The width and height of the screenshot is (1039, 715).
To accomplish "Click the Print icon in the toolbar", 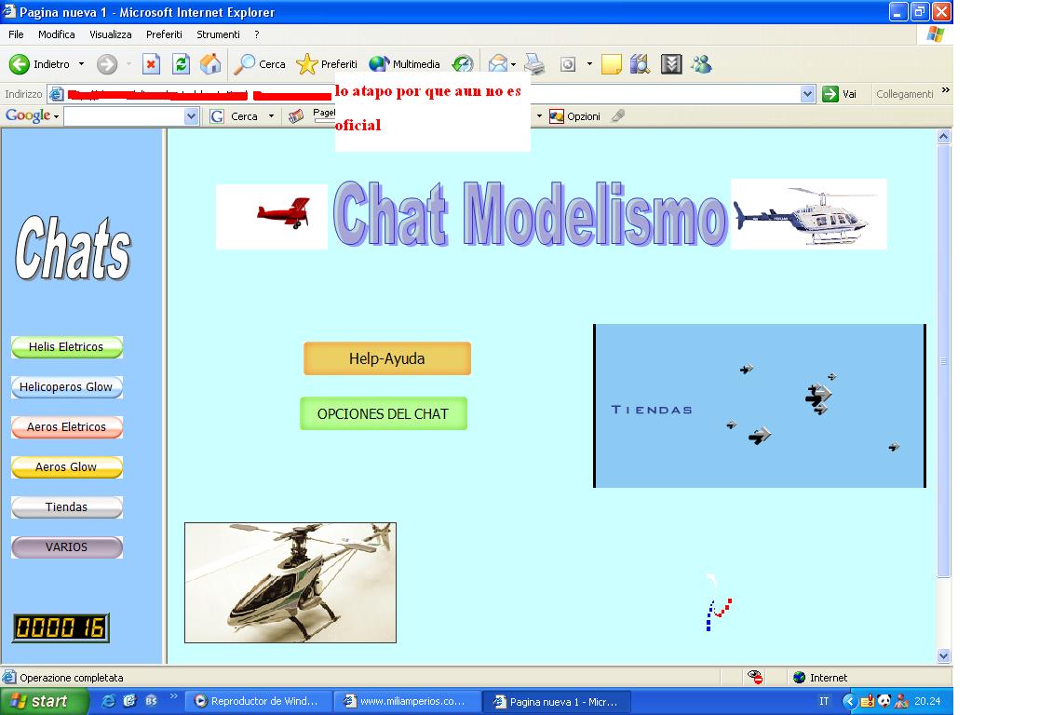I will click(x=533, y=64).
